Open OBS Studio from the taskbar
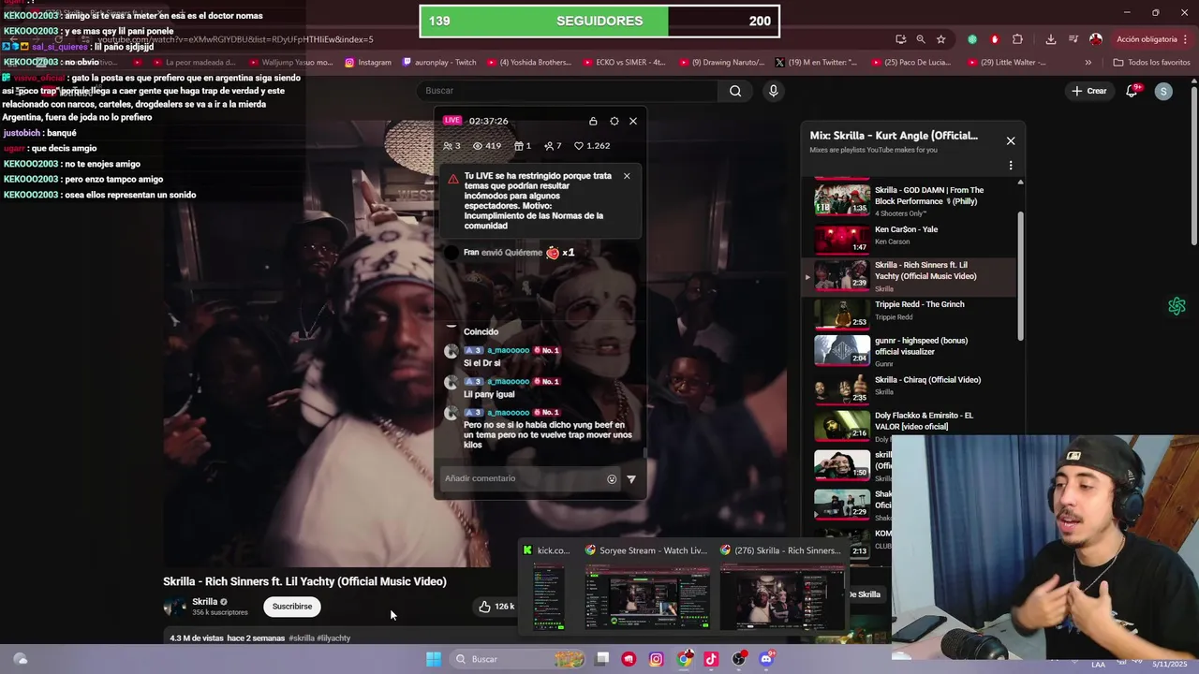The height and width of the screenshot is (674, 1199). 739,659
